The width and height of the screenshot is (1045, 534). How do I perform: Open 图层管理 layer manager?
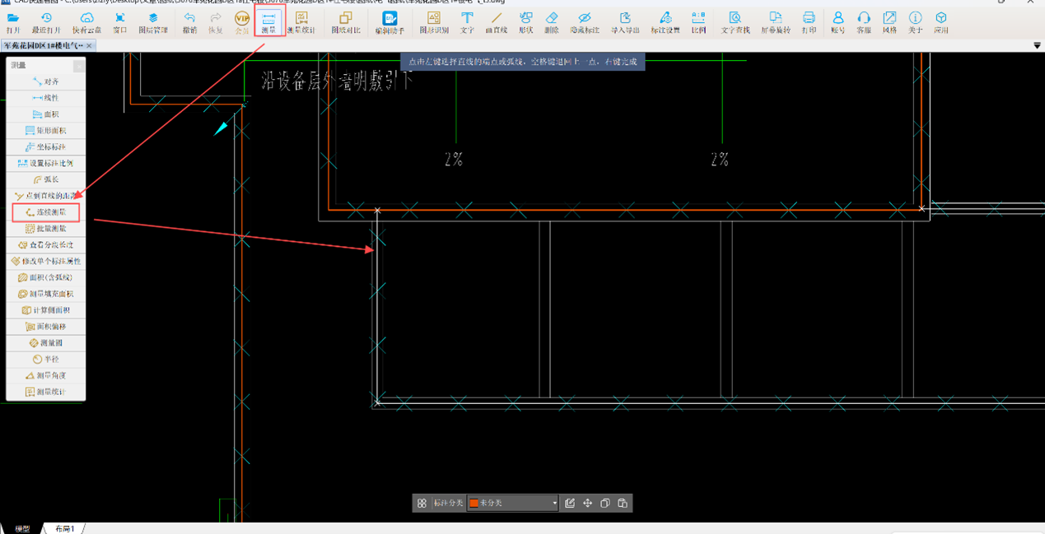[153, 22]
